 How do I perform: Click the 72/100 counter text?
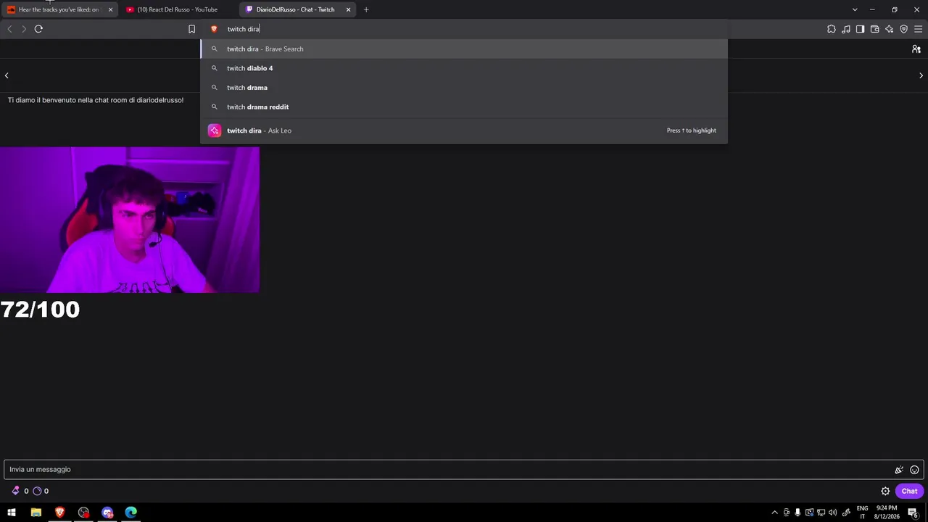40,310
